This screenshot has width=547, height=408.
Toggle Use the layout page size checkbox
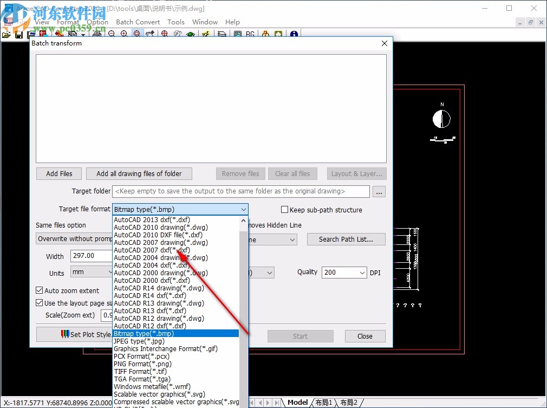point(40,303)
